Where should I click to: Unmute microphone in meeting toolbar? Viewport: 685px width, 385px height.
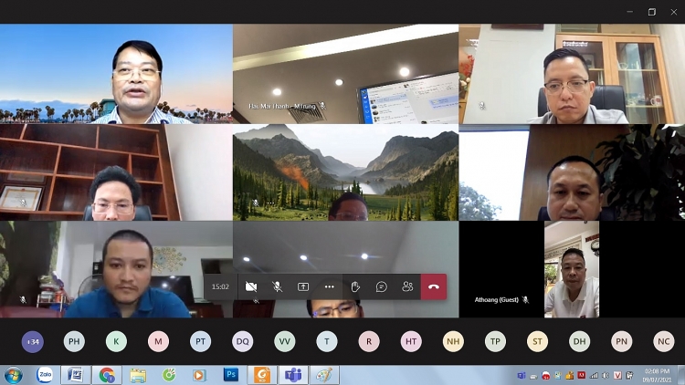[x=278, y=286]
